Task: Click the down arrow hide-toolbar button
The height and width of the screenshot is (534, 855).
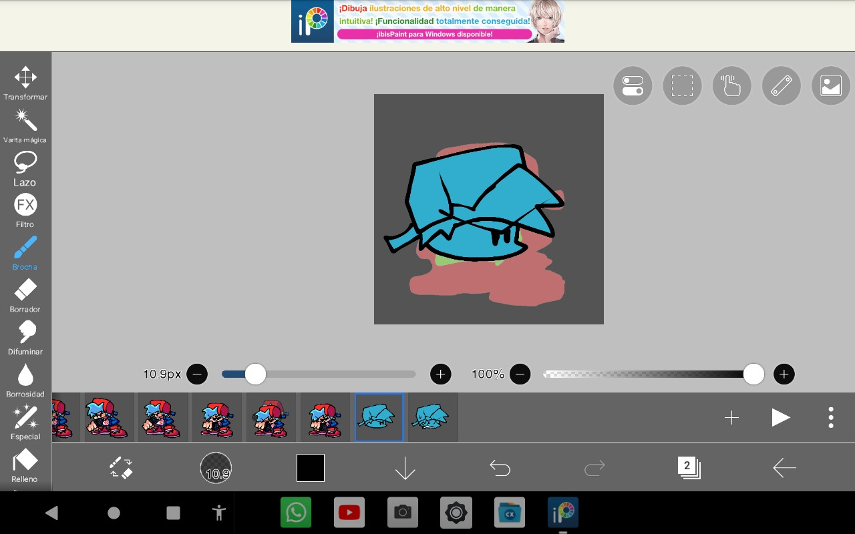Action: click(405, 469)
